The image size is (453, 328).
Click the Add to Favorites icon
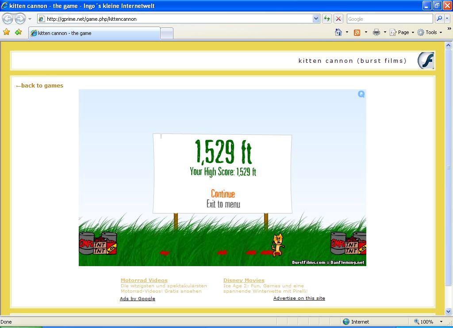pyautogui.click(x=18, y=32)
